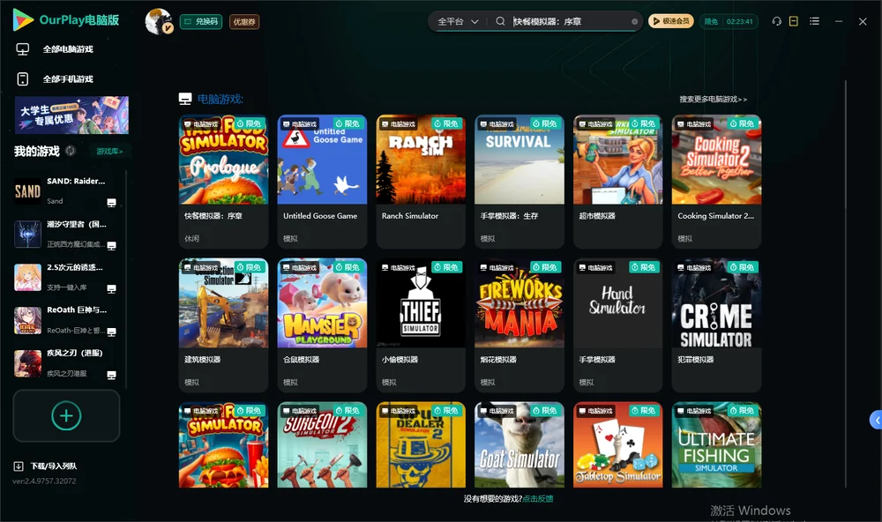The height and width of the screenshot is (522, 882).
Task: Clear the search text with the x icon
Action: (634, 21)
